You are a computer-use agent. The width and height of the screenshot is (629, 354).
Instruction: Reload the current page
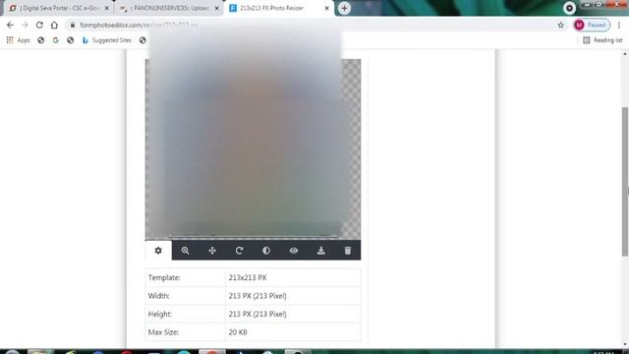click(x=39, y=25)
